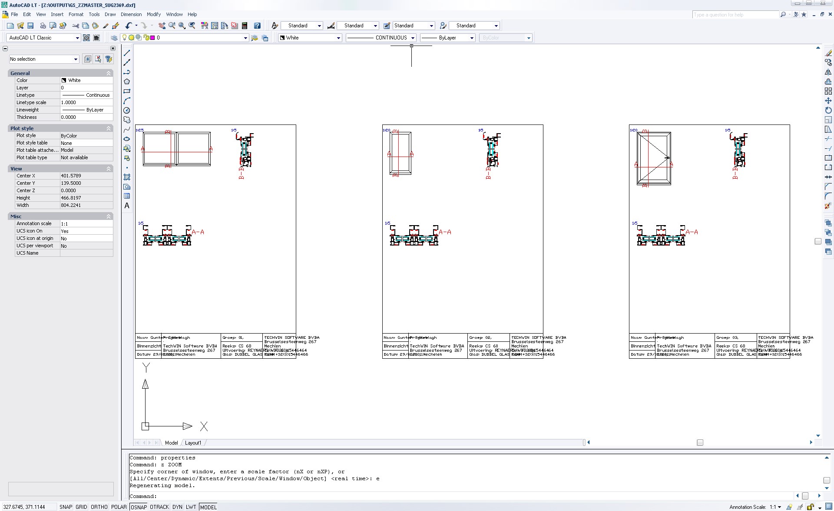Click the layer color swatch in layer dropdown
Image resolution: width=834 pixels, height=511 pixels.
pyautogui.click(x=152, y=38)
